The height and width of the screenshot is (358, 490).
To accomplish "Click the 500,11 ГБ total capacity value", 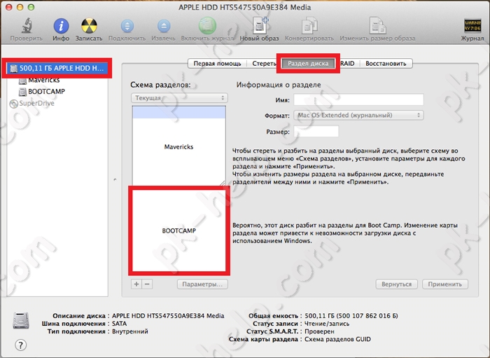I will (x=351, y=316).
